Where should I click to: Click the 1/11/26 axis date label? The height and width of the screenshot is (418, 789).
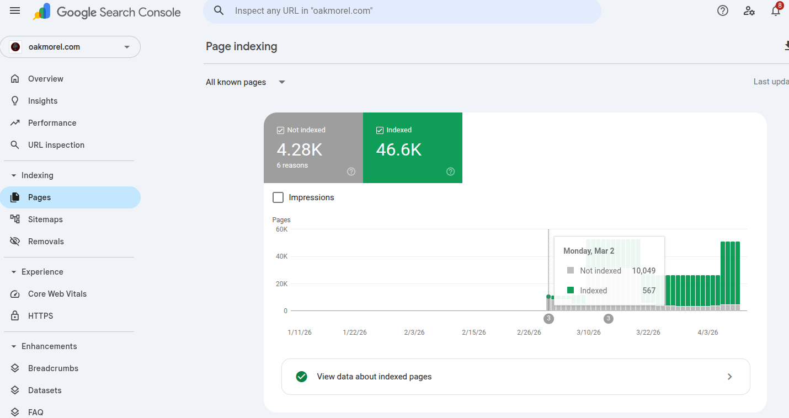pyautogui.click(x=300, y=333)
